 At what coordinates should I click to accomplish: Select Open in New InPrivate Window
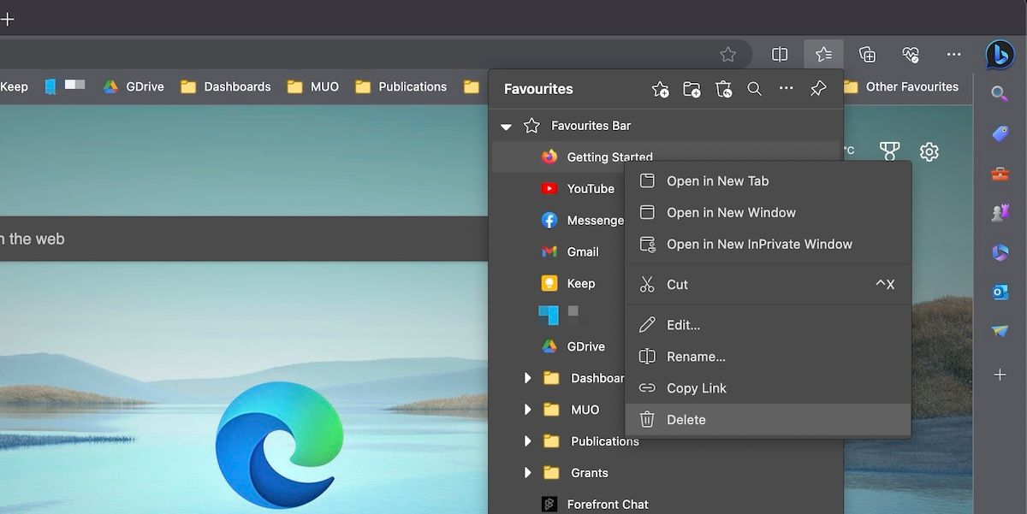(760, 244)
